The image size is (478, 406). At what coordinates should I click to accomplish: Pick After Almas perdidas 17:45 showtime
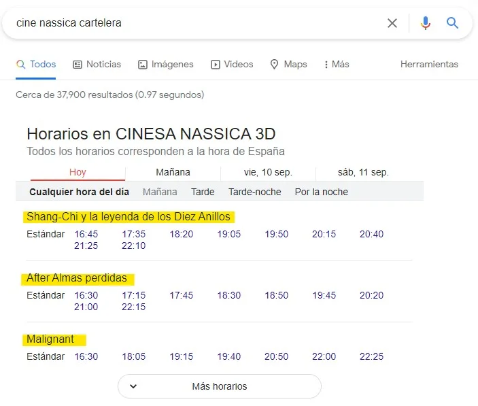(x=181, y=295)
